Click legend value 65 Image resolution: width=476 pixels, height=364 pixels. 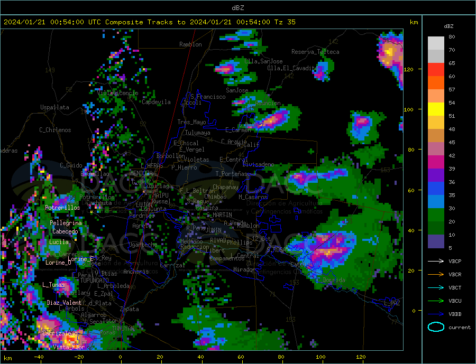click(x=452, y=63)
